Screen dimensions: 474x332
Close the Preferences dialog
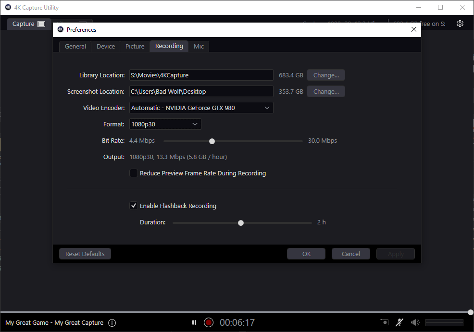pyautogui.click(x=414, y=29)
